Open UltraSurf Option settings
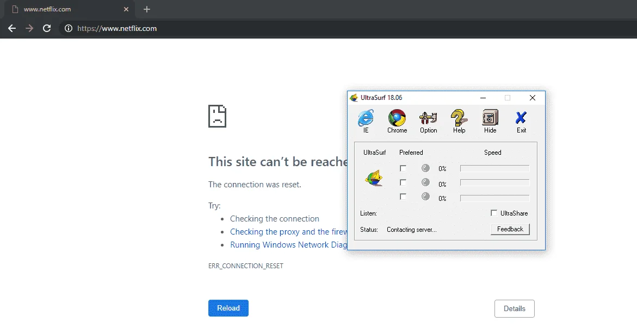 tap(428, 121)
